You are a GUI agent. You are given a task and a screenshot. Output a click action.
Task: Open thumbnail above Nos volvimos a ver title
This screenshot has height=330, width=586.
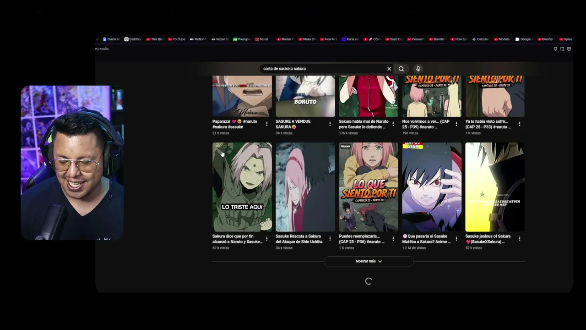click(432, 96)
